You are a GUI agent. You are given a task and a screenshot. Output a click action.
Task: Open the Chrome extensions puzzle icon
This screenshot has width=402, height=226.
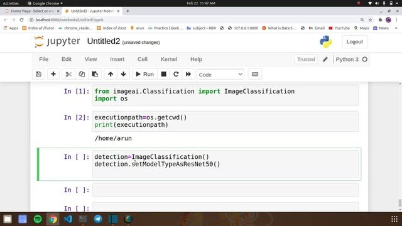pyautogui.click(x=380, y=19)
